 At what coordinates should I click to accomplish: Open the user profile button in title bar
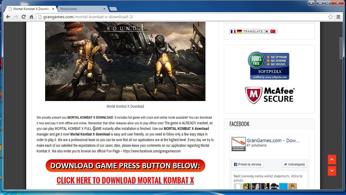tap(311, 3)
